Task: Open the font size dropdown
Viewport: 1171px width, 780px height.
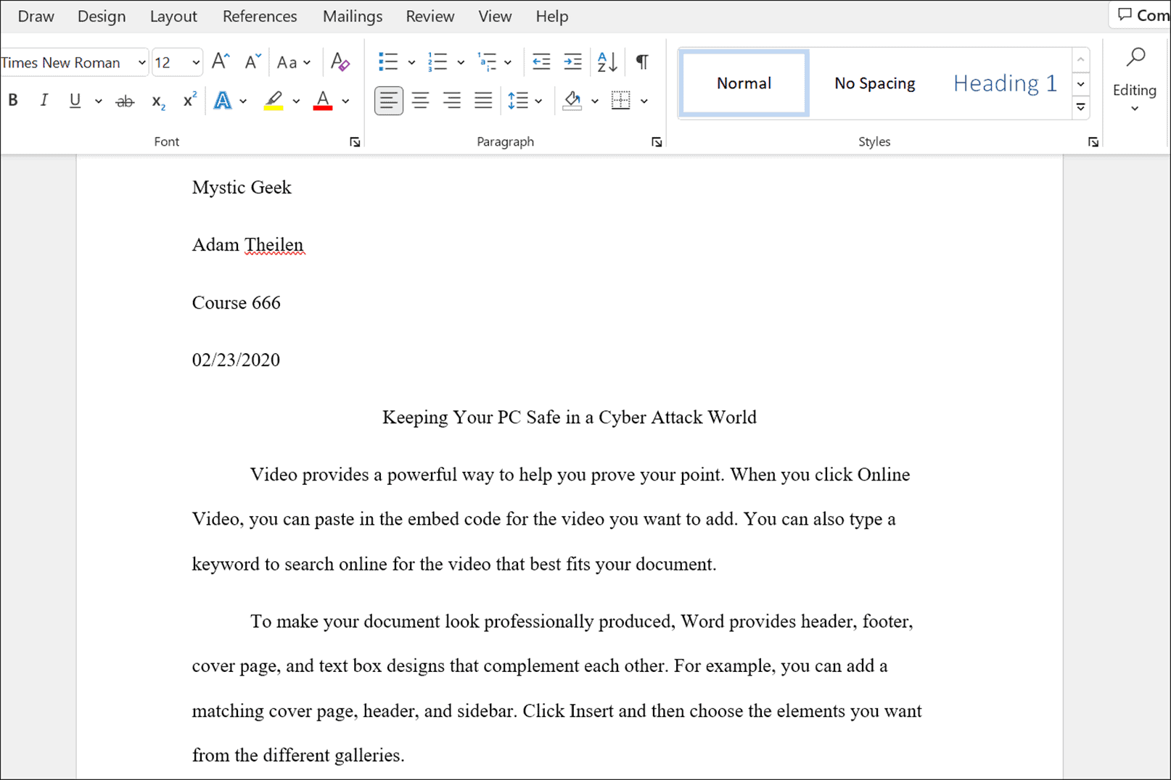Action: tap(194, 62)
